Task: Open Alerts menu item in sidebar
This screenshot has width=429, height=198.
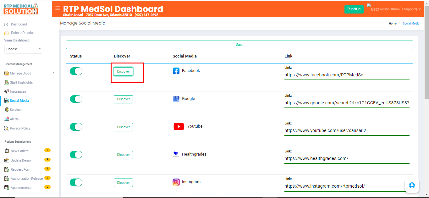Action: pyautogui.click(x=14, y=119)
